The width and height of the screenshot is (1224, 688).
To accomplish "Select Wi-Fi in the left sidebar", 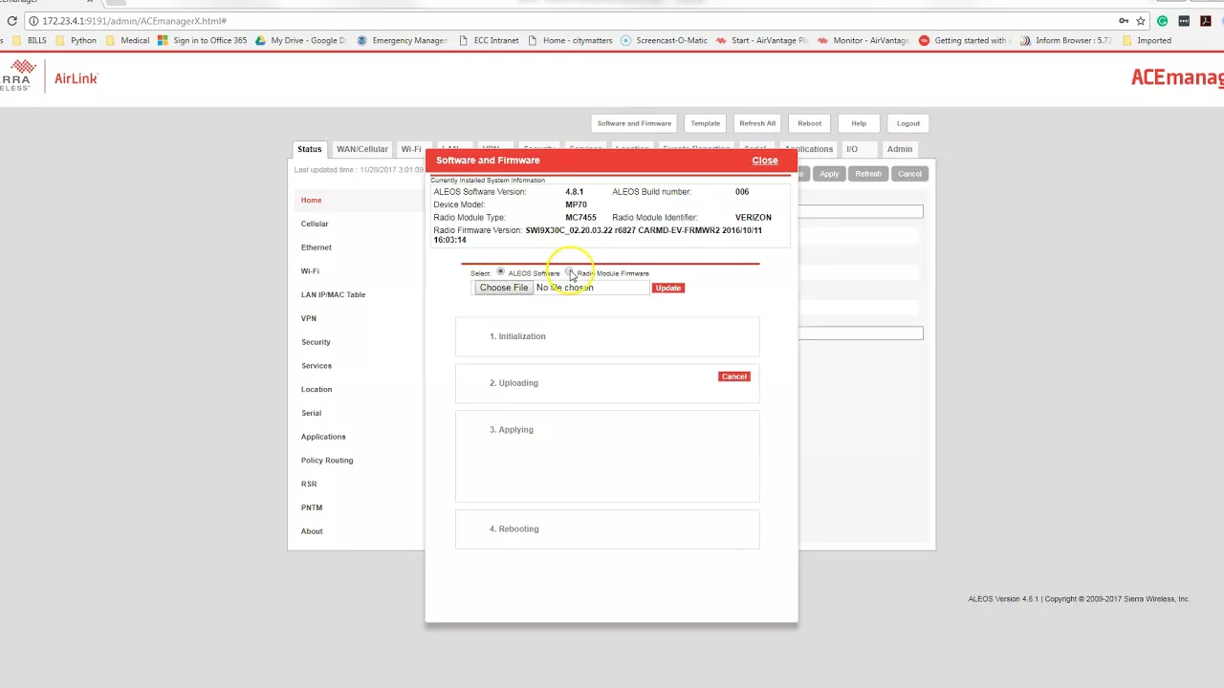I will point(310,271).
